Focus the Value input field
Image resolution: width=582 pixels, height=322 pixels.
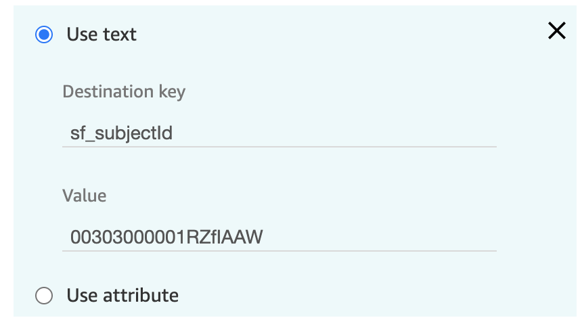coord(279,237)
